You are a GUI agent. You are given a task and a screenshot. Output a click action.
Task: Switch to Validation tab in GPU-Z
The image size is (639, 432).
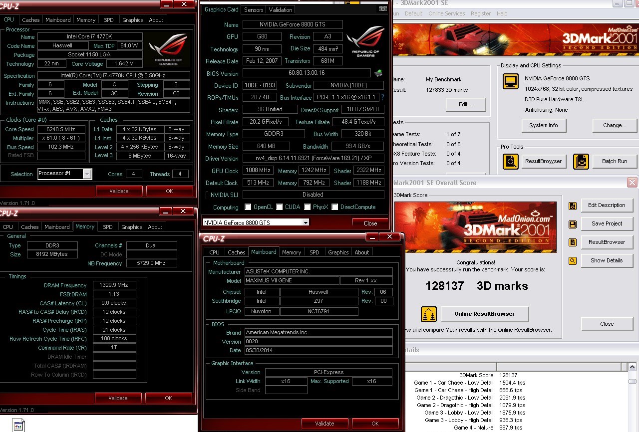pyautogui.click(x=281, y=9)
